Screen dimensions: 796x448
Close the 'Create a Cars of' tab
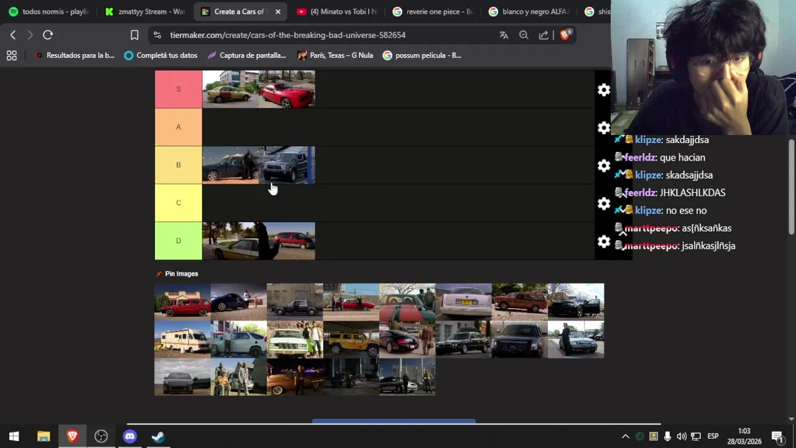coord(277,12)
